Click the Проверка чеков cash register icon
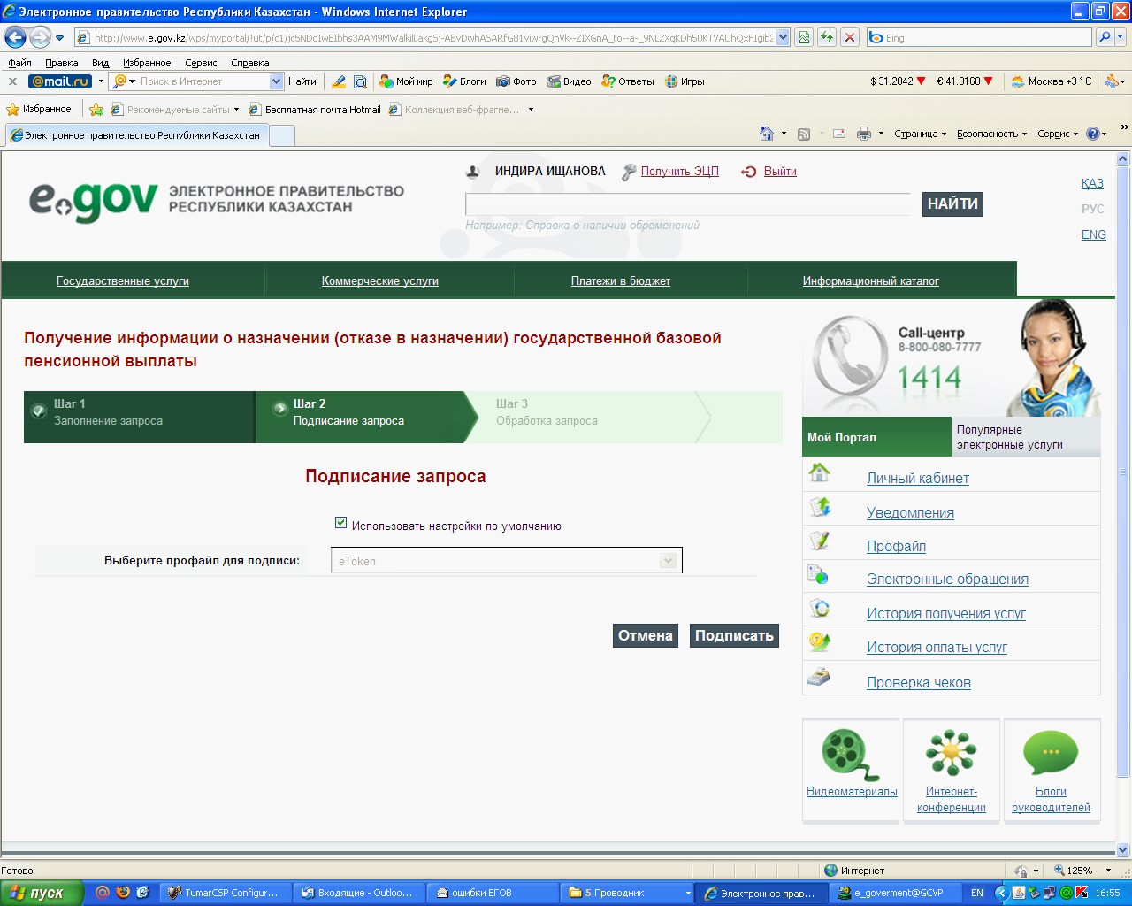The height and width of the screenshot is (906, 1132). pyautogui.click(x=819, y=678)
